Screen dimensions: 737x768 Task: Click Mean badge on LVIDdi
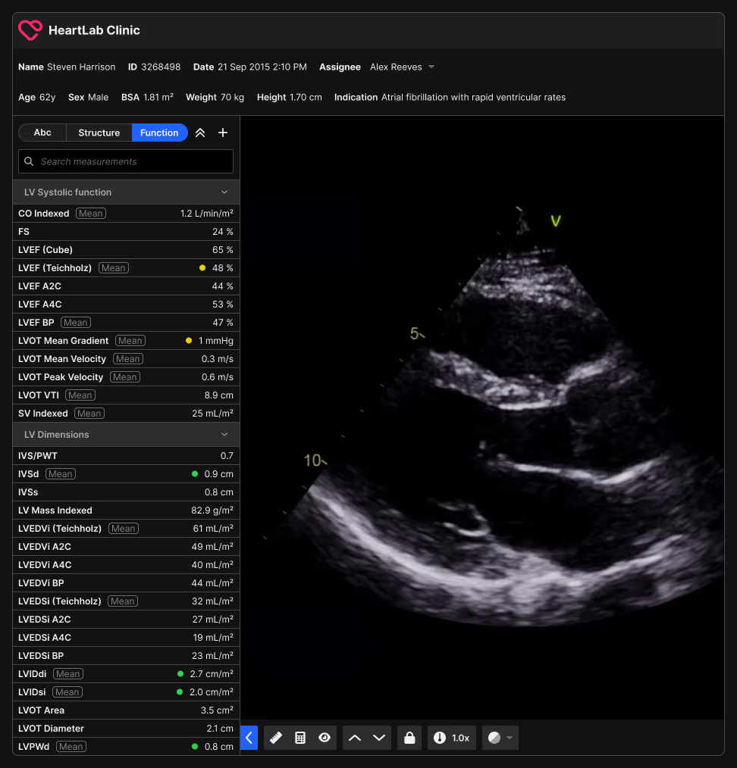coord(67,674)
